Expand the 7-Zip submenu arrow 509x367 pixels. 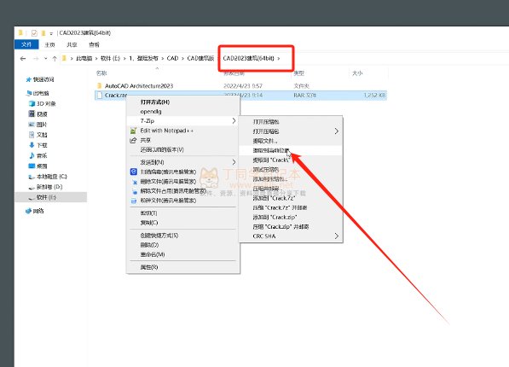point(234,121)
